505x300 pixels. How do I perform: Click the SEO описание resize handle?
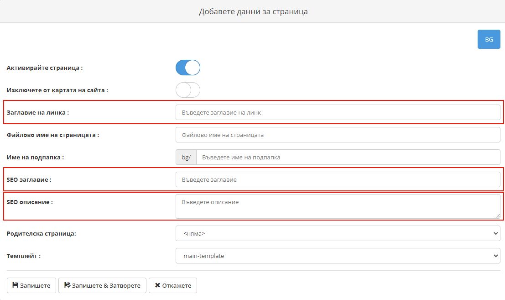pyautogui.click(x=498, y=216)
